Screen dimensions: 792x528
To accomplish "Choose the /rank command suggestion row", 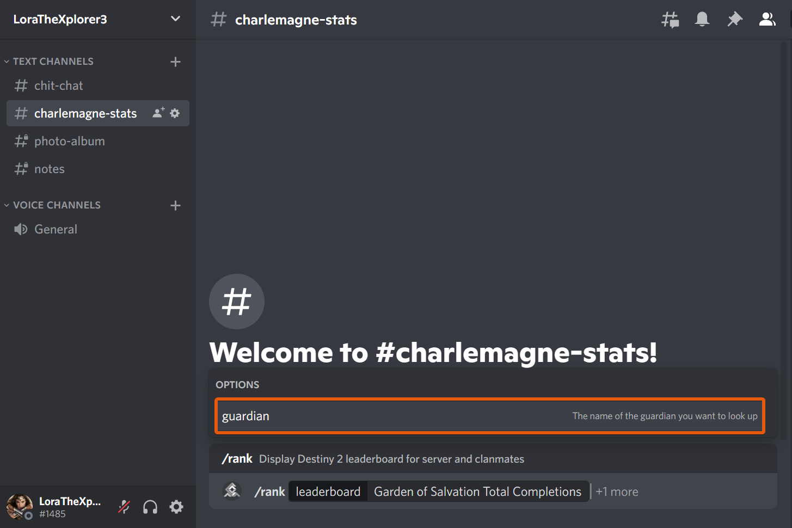I will click(x=493, y=459).
